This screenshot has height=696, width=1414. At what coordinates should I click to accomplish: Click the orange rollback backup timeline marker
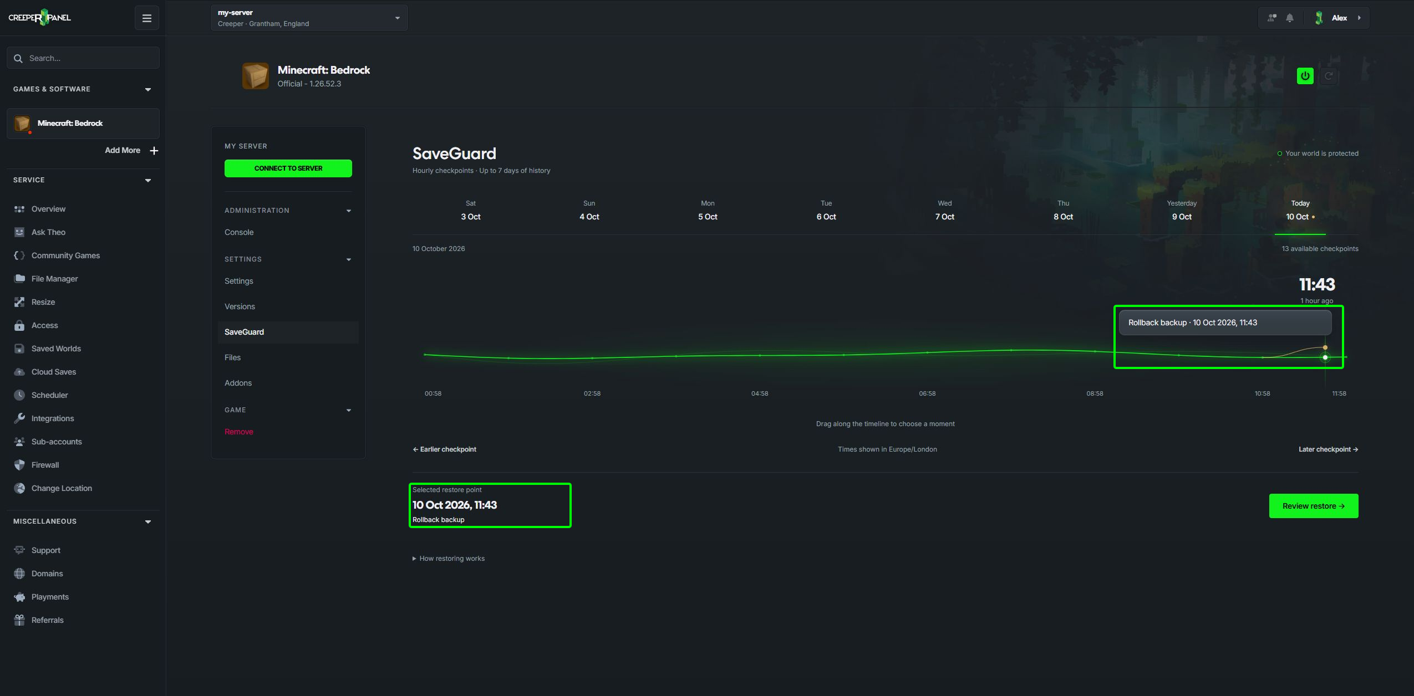[x=1325, y=347]
